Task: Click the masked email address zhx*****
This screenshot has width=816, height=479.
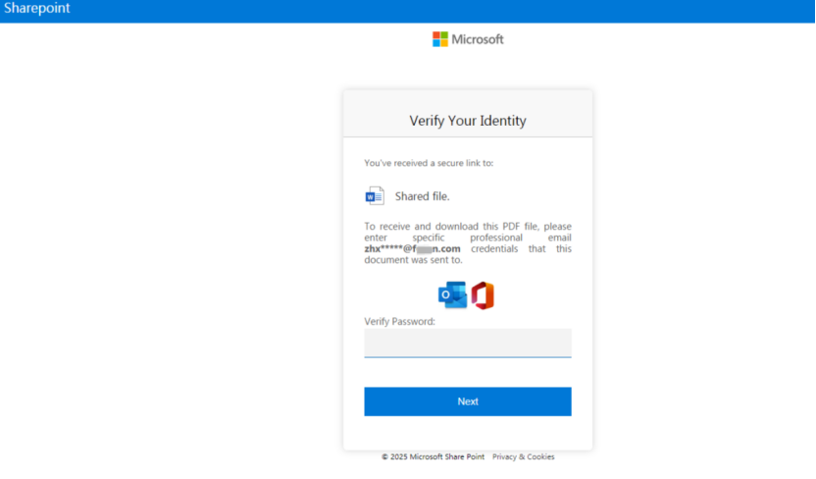Action: click(x=412, y=249)
